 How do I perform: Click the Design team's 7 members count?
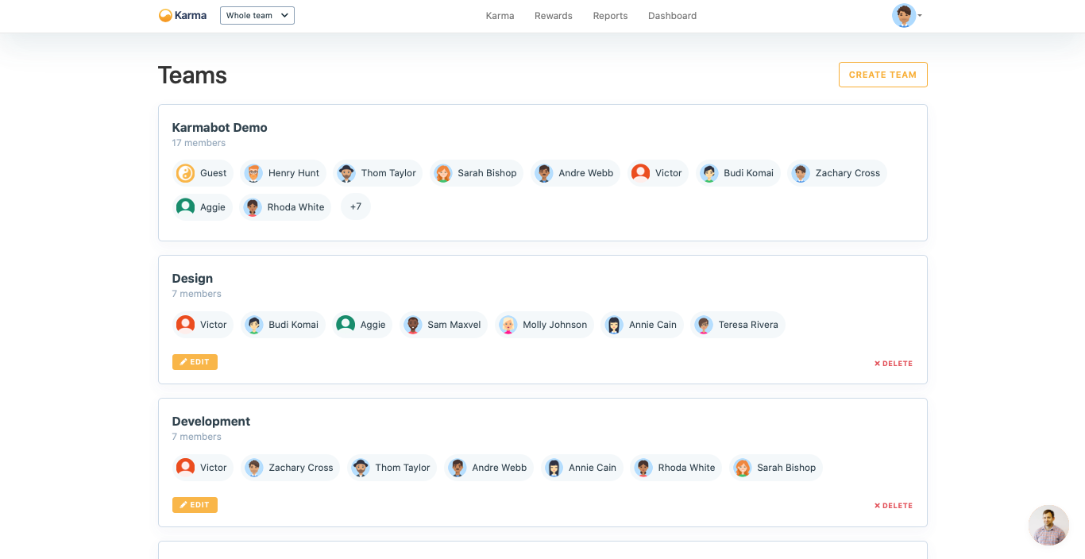(x=196, y=294)
